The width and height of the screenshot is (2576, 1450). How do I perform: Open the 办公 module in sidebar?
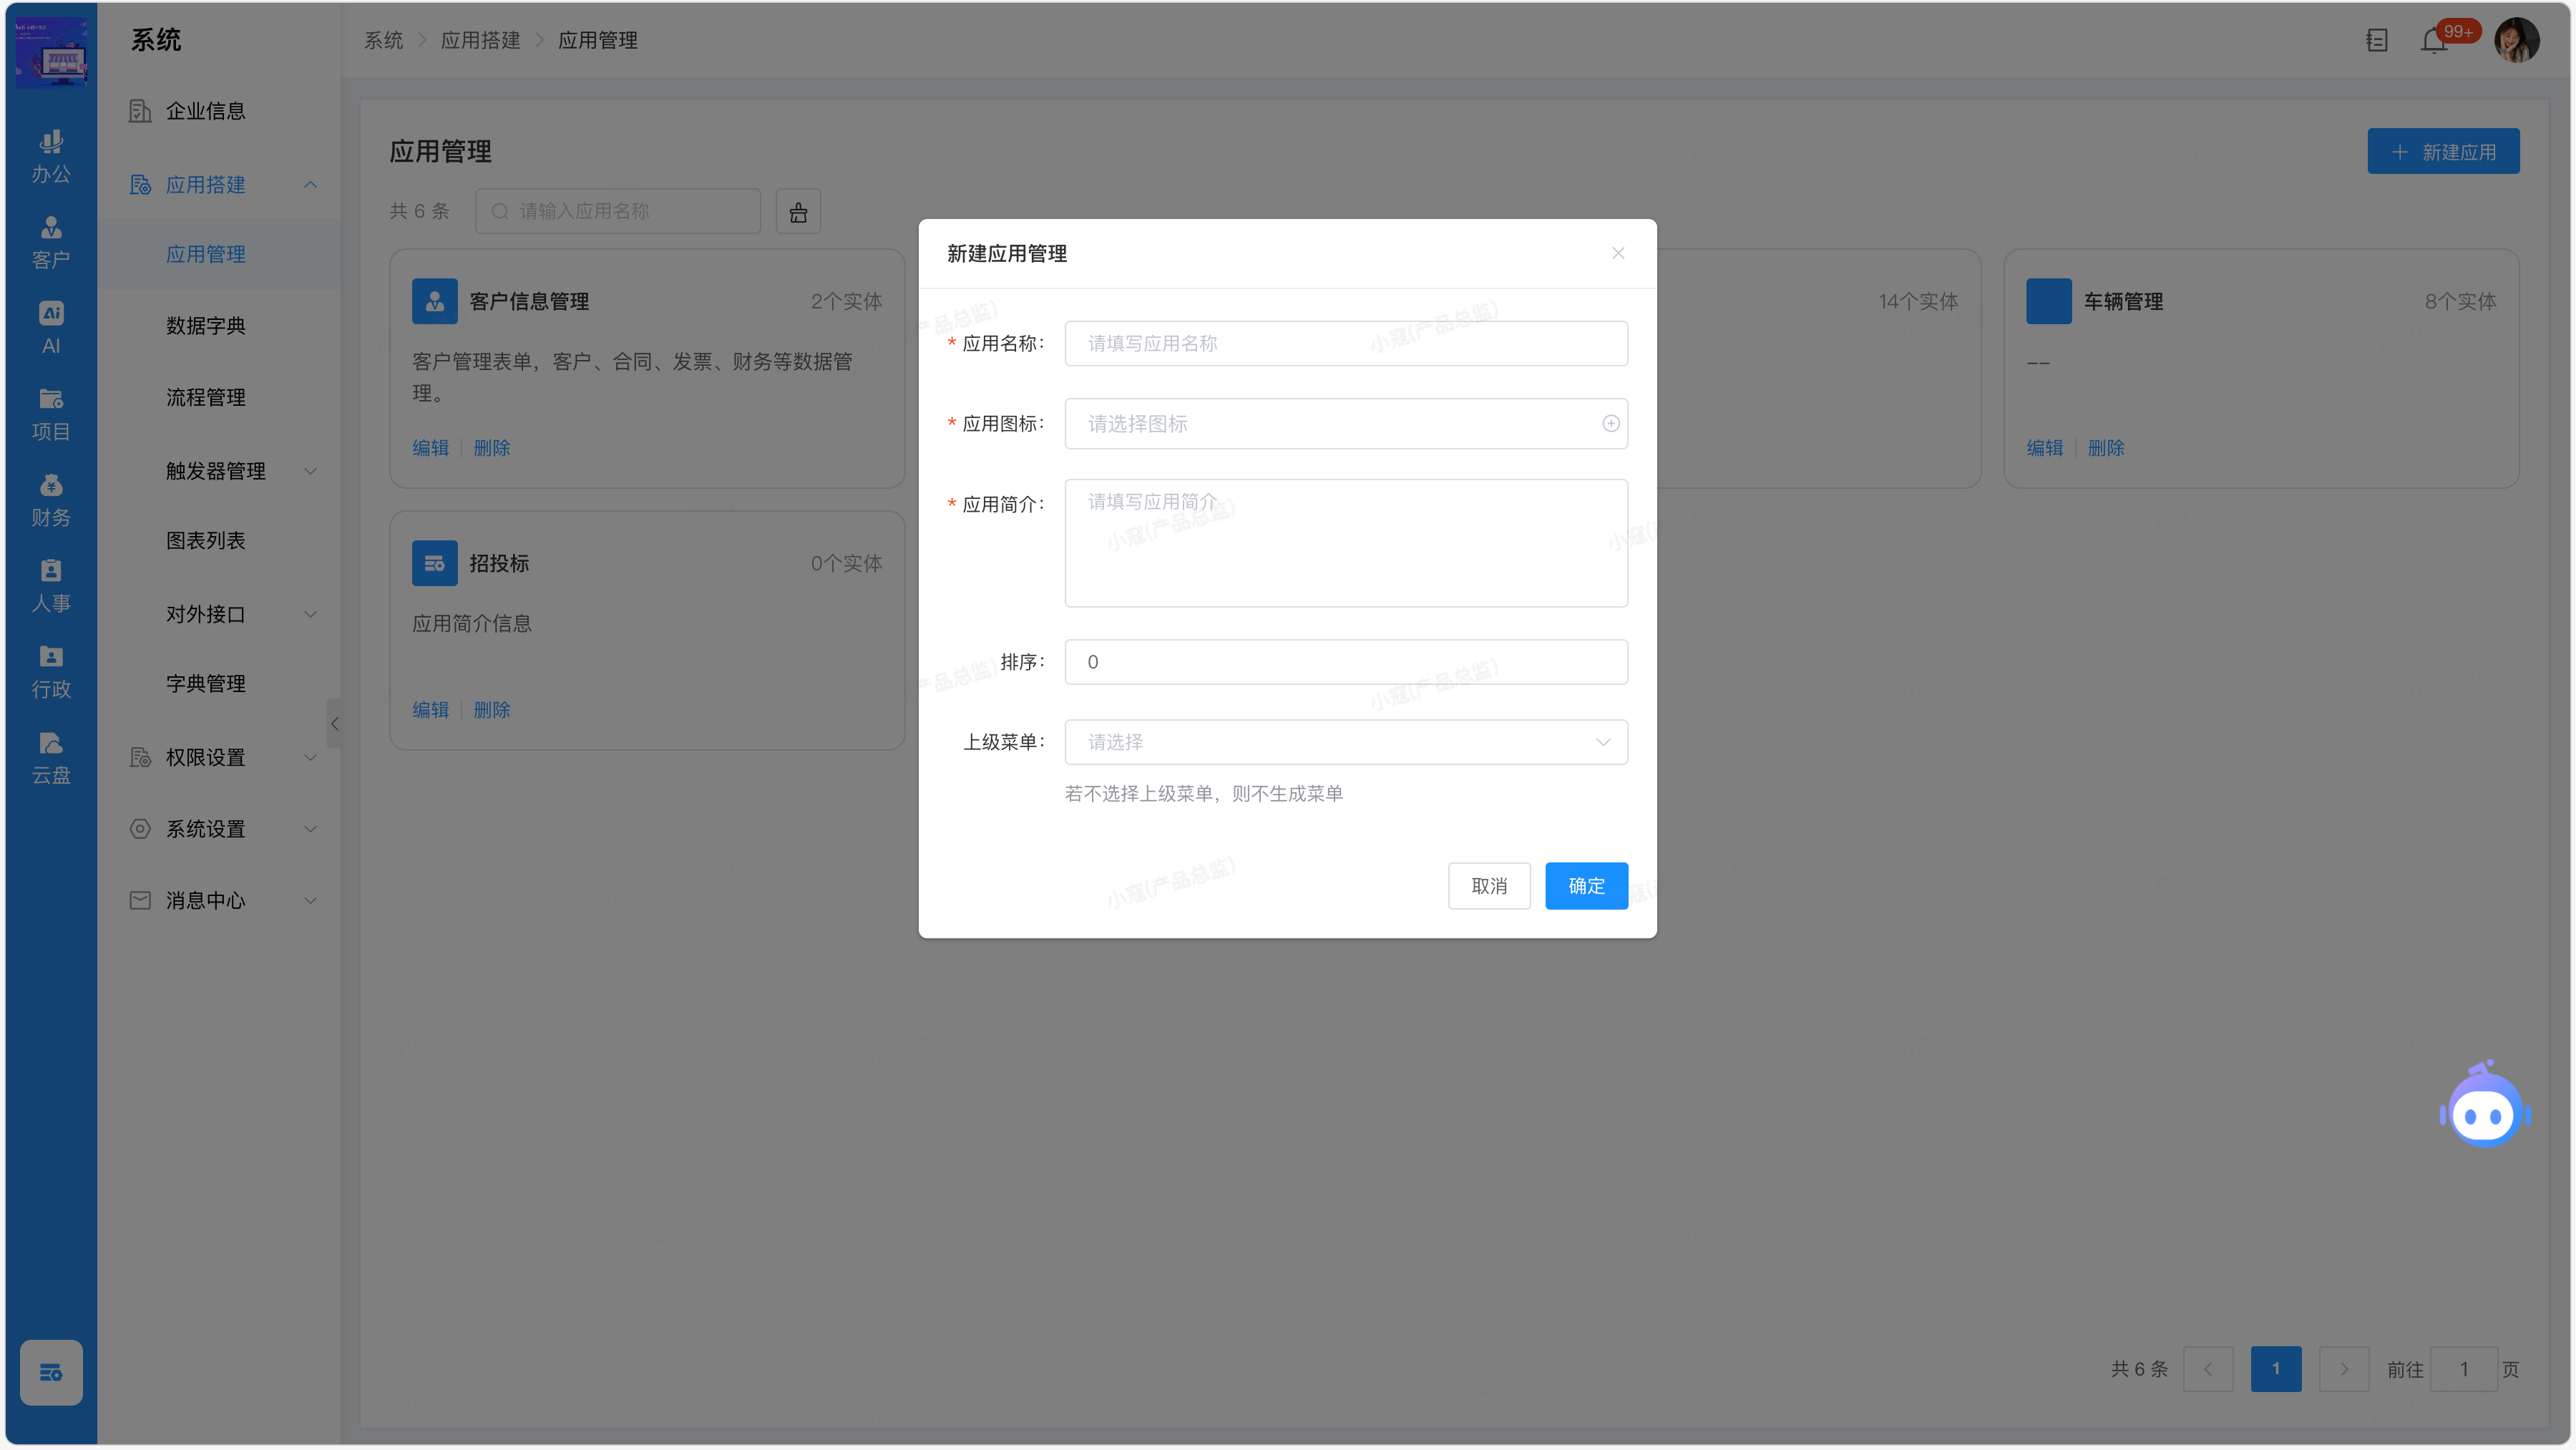pyautogui.click(x=51, y=157)
